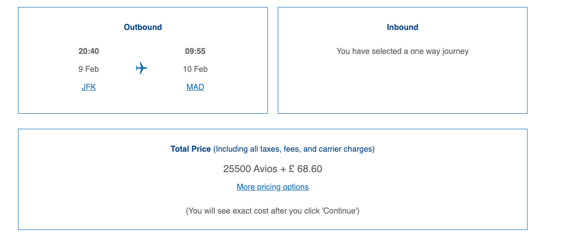Select the Outbound heading

[x=143, y=27]
